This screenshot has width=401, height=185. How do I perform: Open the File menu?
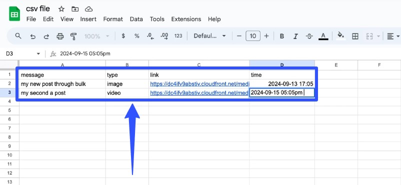tap(31, 19)
